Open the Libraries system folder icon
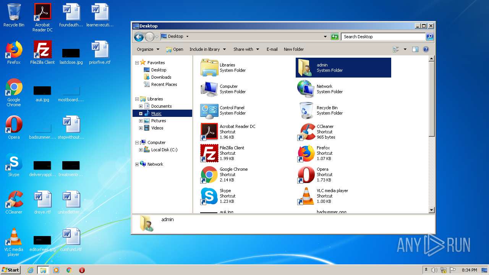This screenshot has width=489, height=275. [209, 68]
